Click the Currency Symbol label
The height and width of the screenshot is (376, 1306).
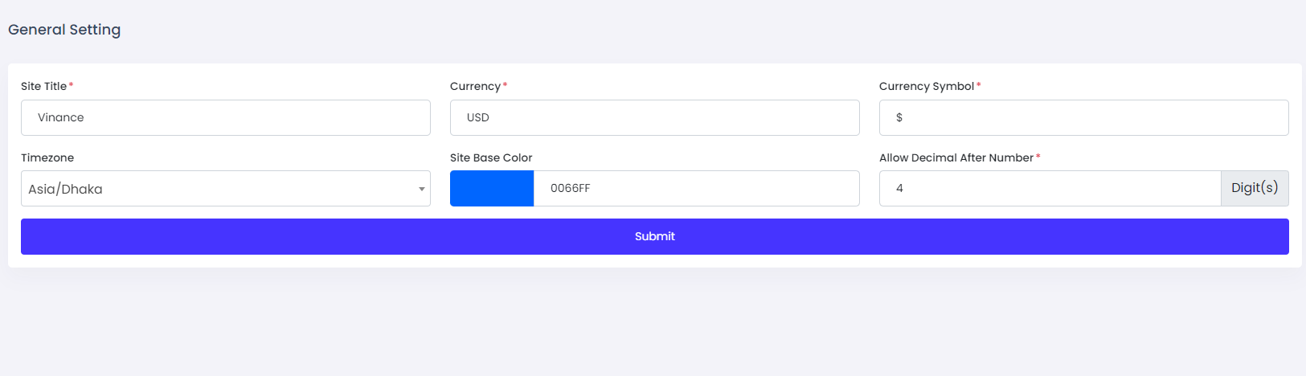[926, 86]
